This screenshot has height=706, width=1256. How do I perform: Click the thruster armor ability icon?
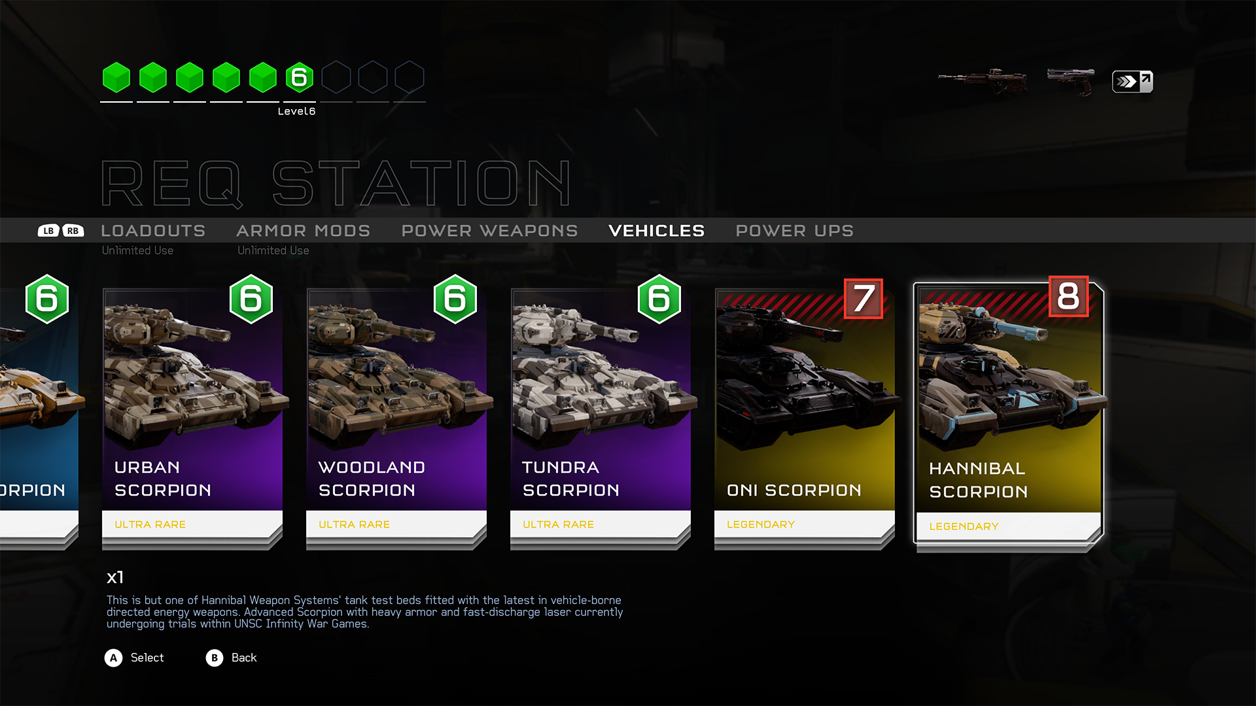pyautogui.click(x=1132, y=82)
